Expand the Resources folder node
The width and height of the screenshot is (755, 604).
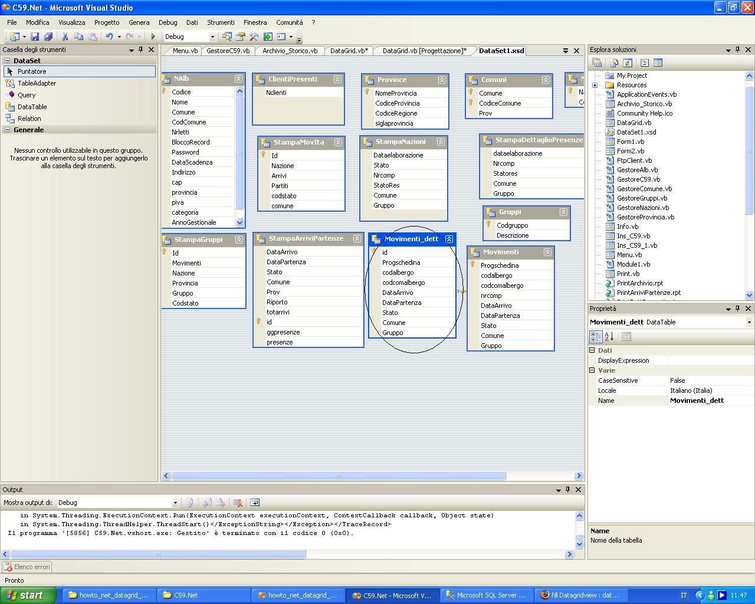(595, 85)
